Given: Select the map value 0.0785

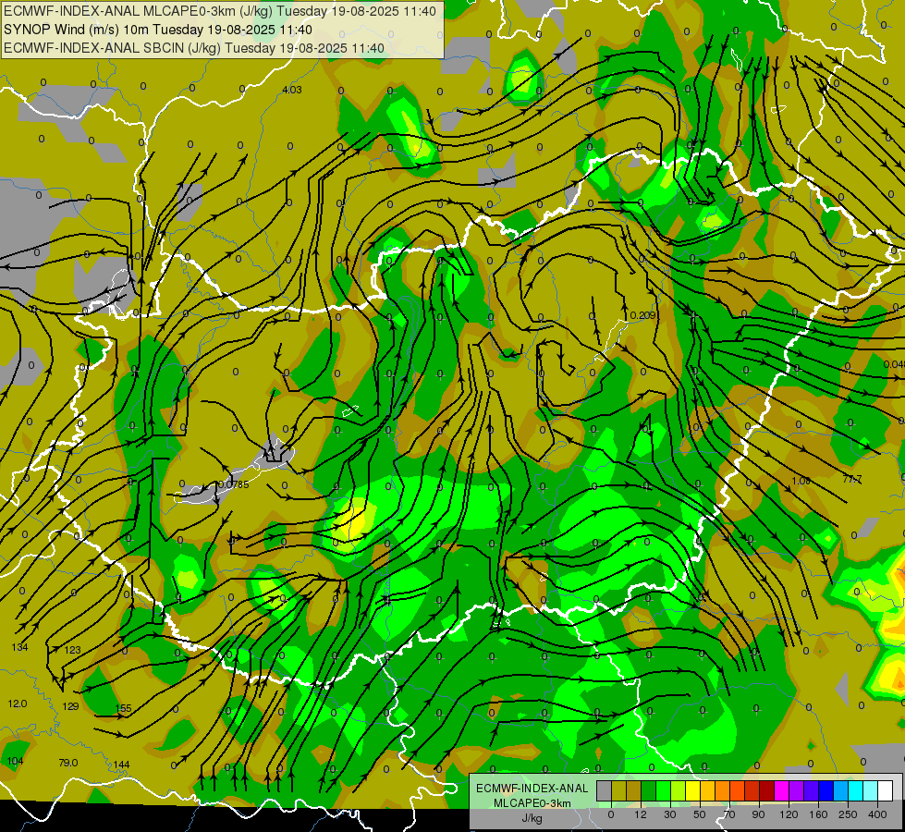Looking at the screenshot, I should [234, 484].
